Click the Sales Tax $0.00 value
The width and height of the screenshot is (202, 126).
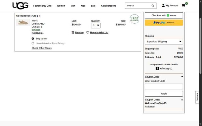pyautogui.click(x=180, y=53)
